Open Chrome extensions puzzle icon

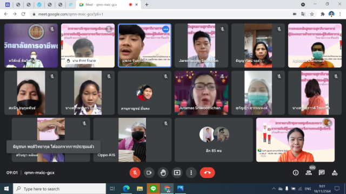(x=323, y=14)
